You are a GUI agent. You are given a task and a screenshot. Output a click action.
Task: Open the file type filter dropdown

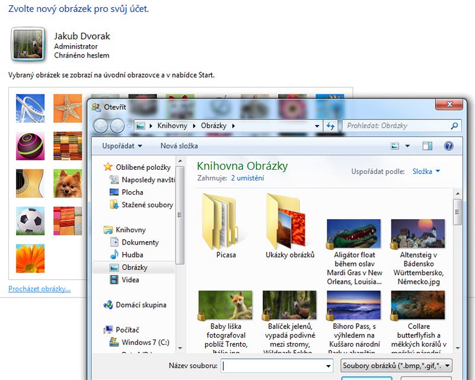pyautogui.click(x=397, y=366)
